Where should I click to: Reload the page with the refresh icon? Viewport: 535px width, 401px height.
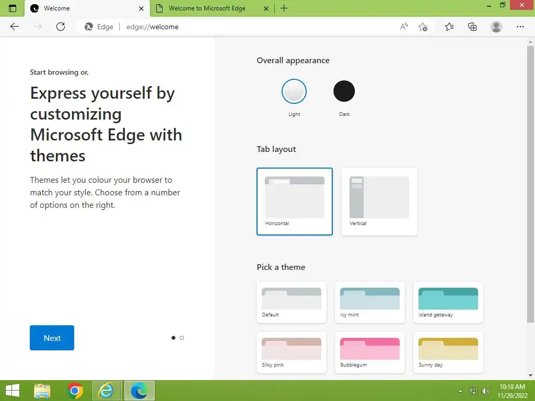tap(61, 27)
